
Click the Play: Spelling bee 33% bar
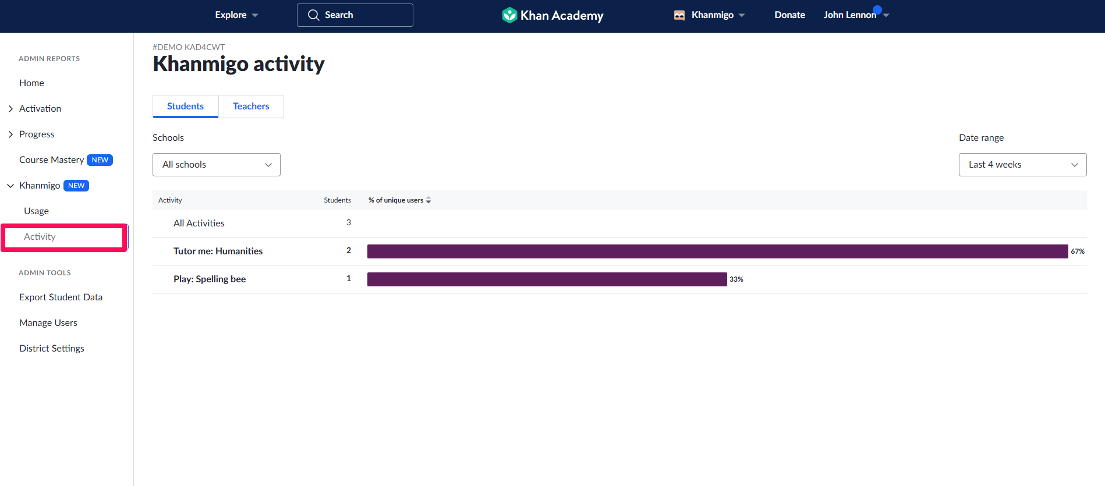(547, 279)
